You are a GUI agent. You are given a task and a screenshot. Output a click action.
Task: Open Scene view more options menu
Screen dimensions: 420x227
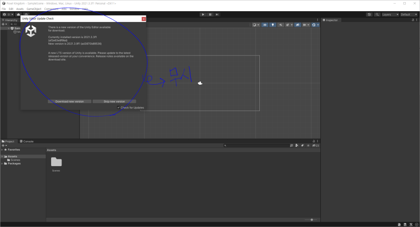(x=317, y=20)
